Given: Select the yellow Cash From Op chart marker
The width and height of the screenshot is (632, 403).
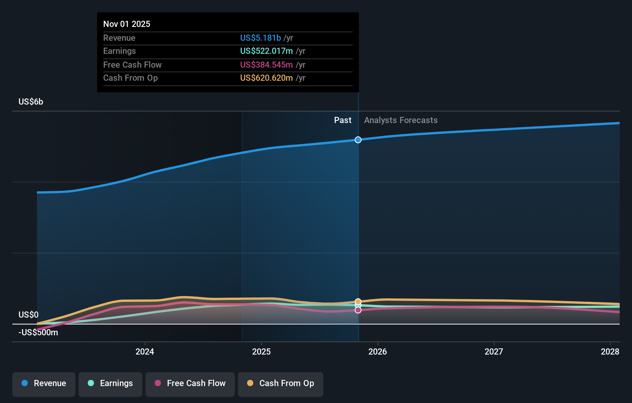Looking at the screenshot, I should click(x=358, y=301).
